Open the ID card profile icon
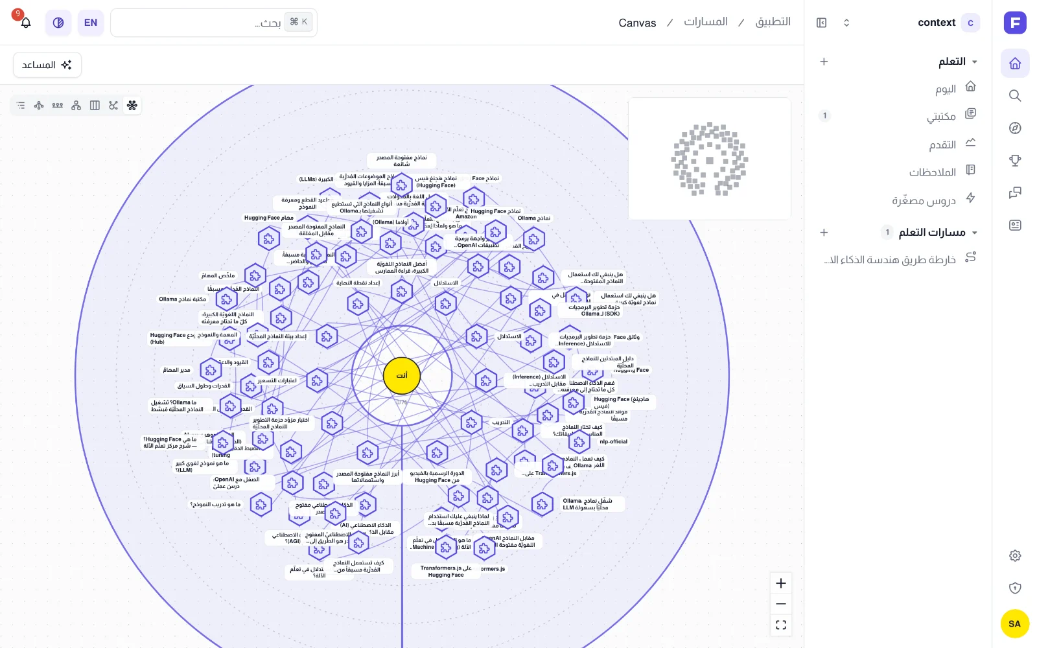The height and width of the screenshot is (648, 1037). pos(1015,226)
